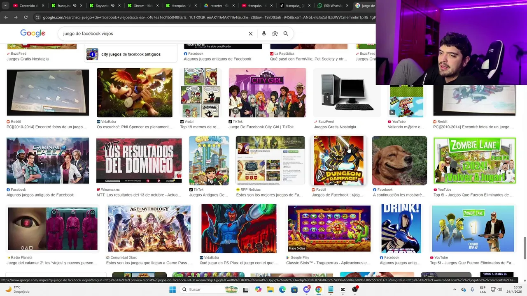Clear the Google search box text
The image size is (527, 296).
click(x=250, y=34)
